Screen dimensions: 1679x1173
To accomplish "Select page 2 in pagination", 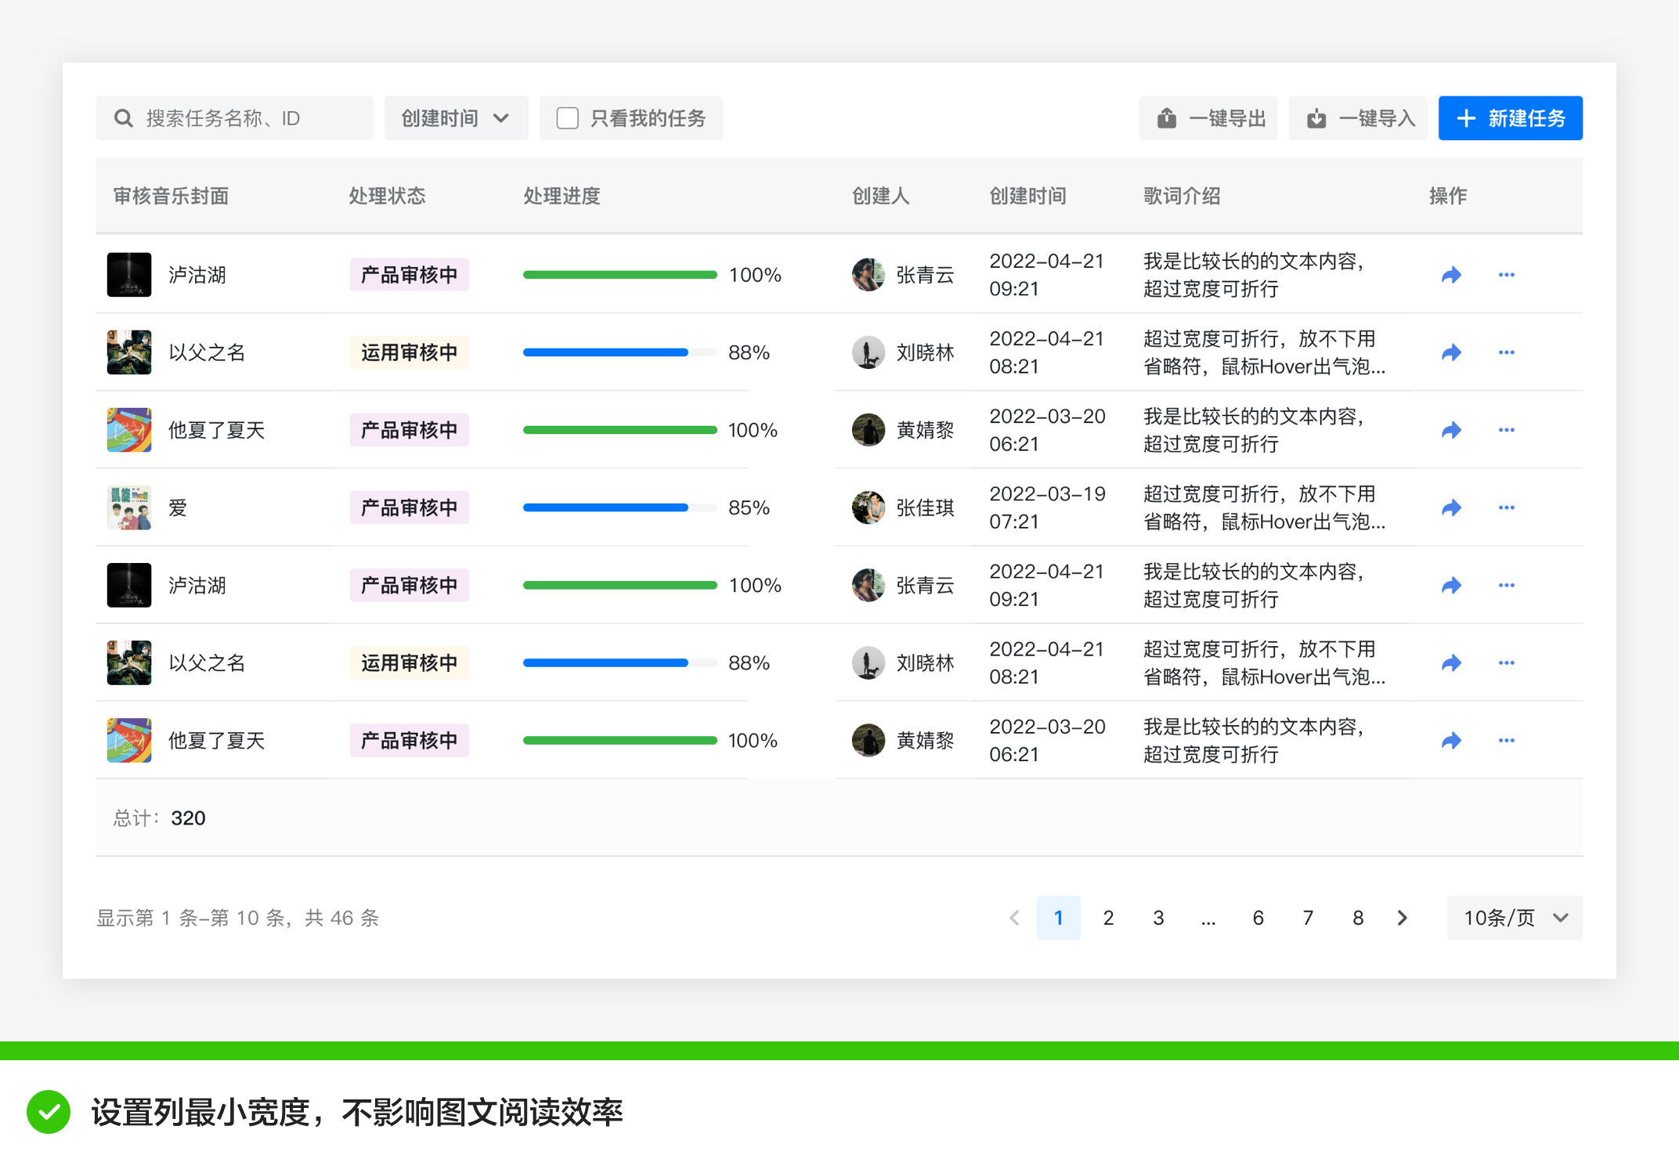I will (x=1108, y=917).
